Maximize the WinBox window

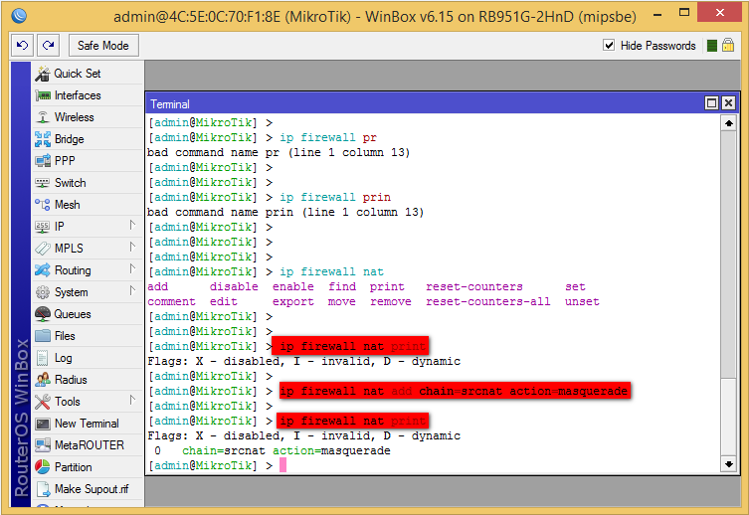[x=684, y=13]
